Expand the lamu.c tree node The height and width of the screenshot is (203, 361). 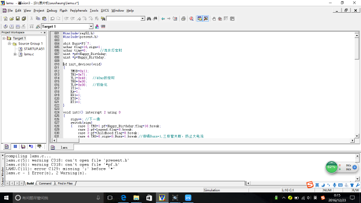point(15,54)
